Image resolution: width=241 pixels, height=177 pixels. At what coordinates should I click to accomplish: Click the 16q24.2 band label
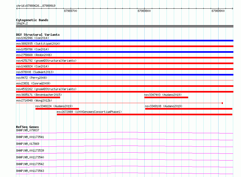[22, 23]
